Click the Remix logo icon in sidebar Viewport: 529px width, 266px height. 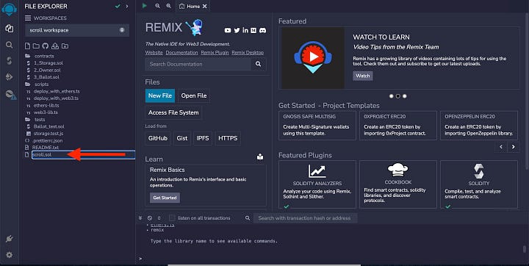pos(9,9)
